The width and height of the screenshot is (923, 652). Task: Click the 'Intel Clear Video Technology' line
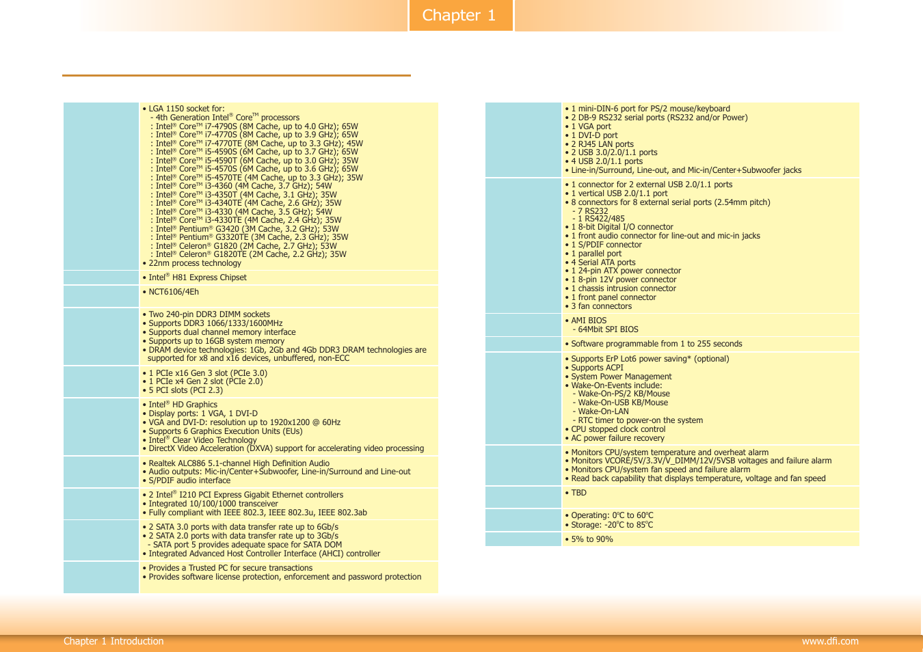tap(199, 440)
